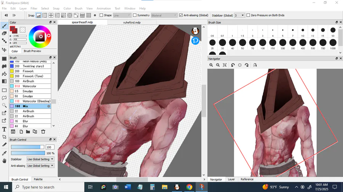Open Brush Control Anti-aliasing dropdown
This screenshot has height=192, width=343.
40,166
